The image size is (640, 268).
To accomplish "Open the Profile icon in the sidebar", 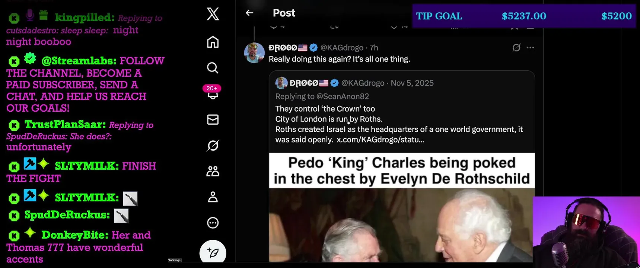I will [213, 197].
